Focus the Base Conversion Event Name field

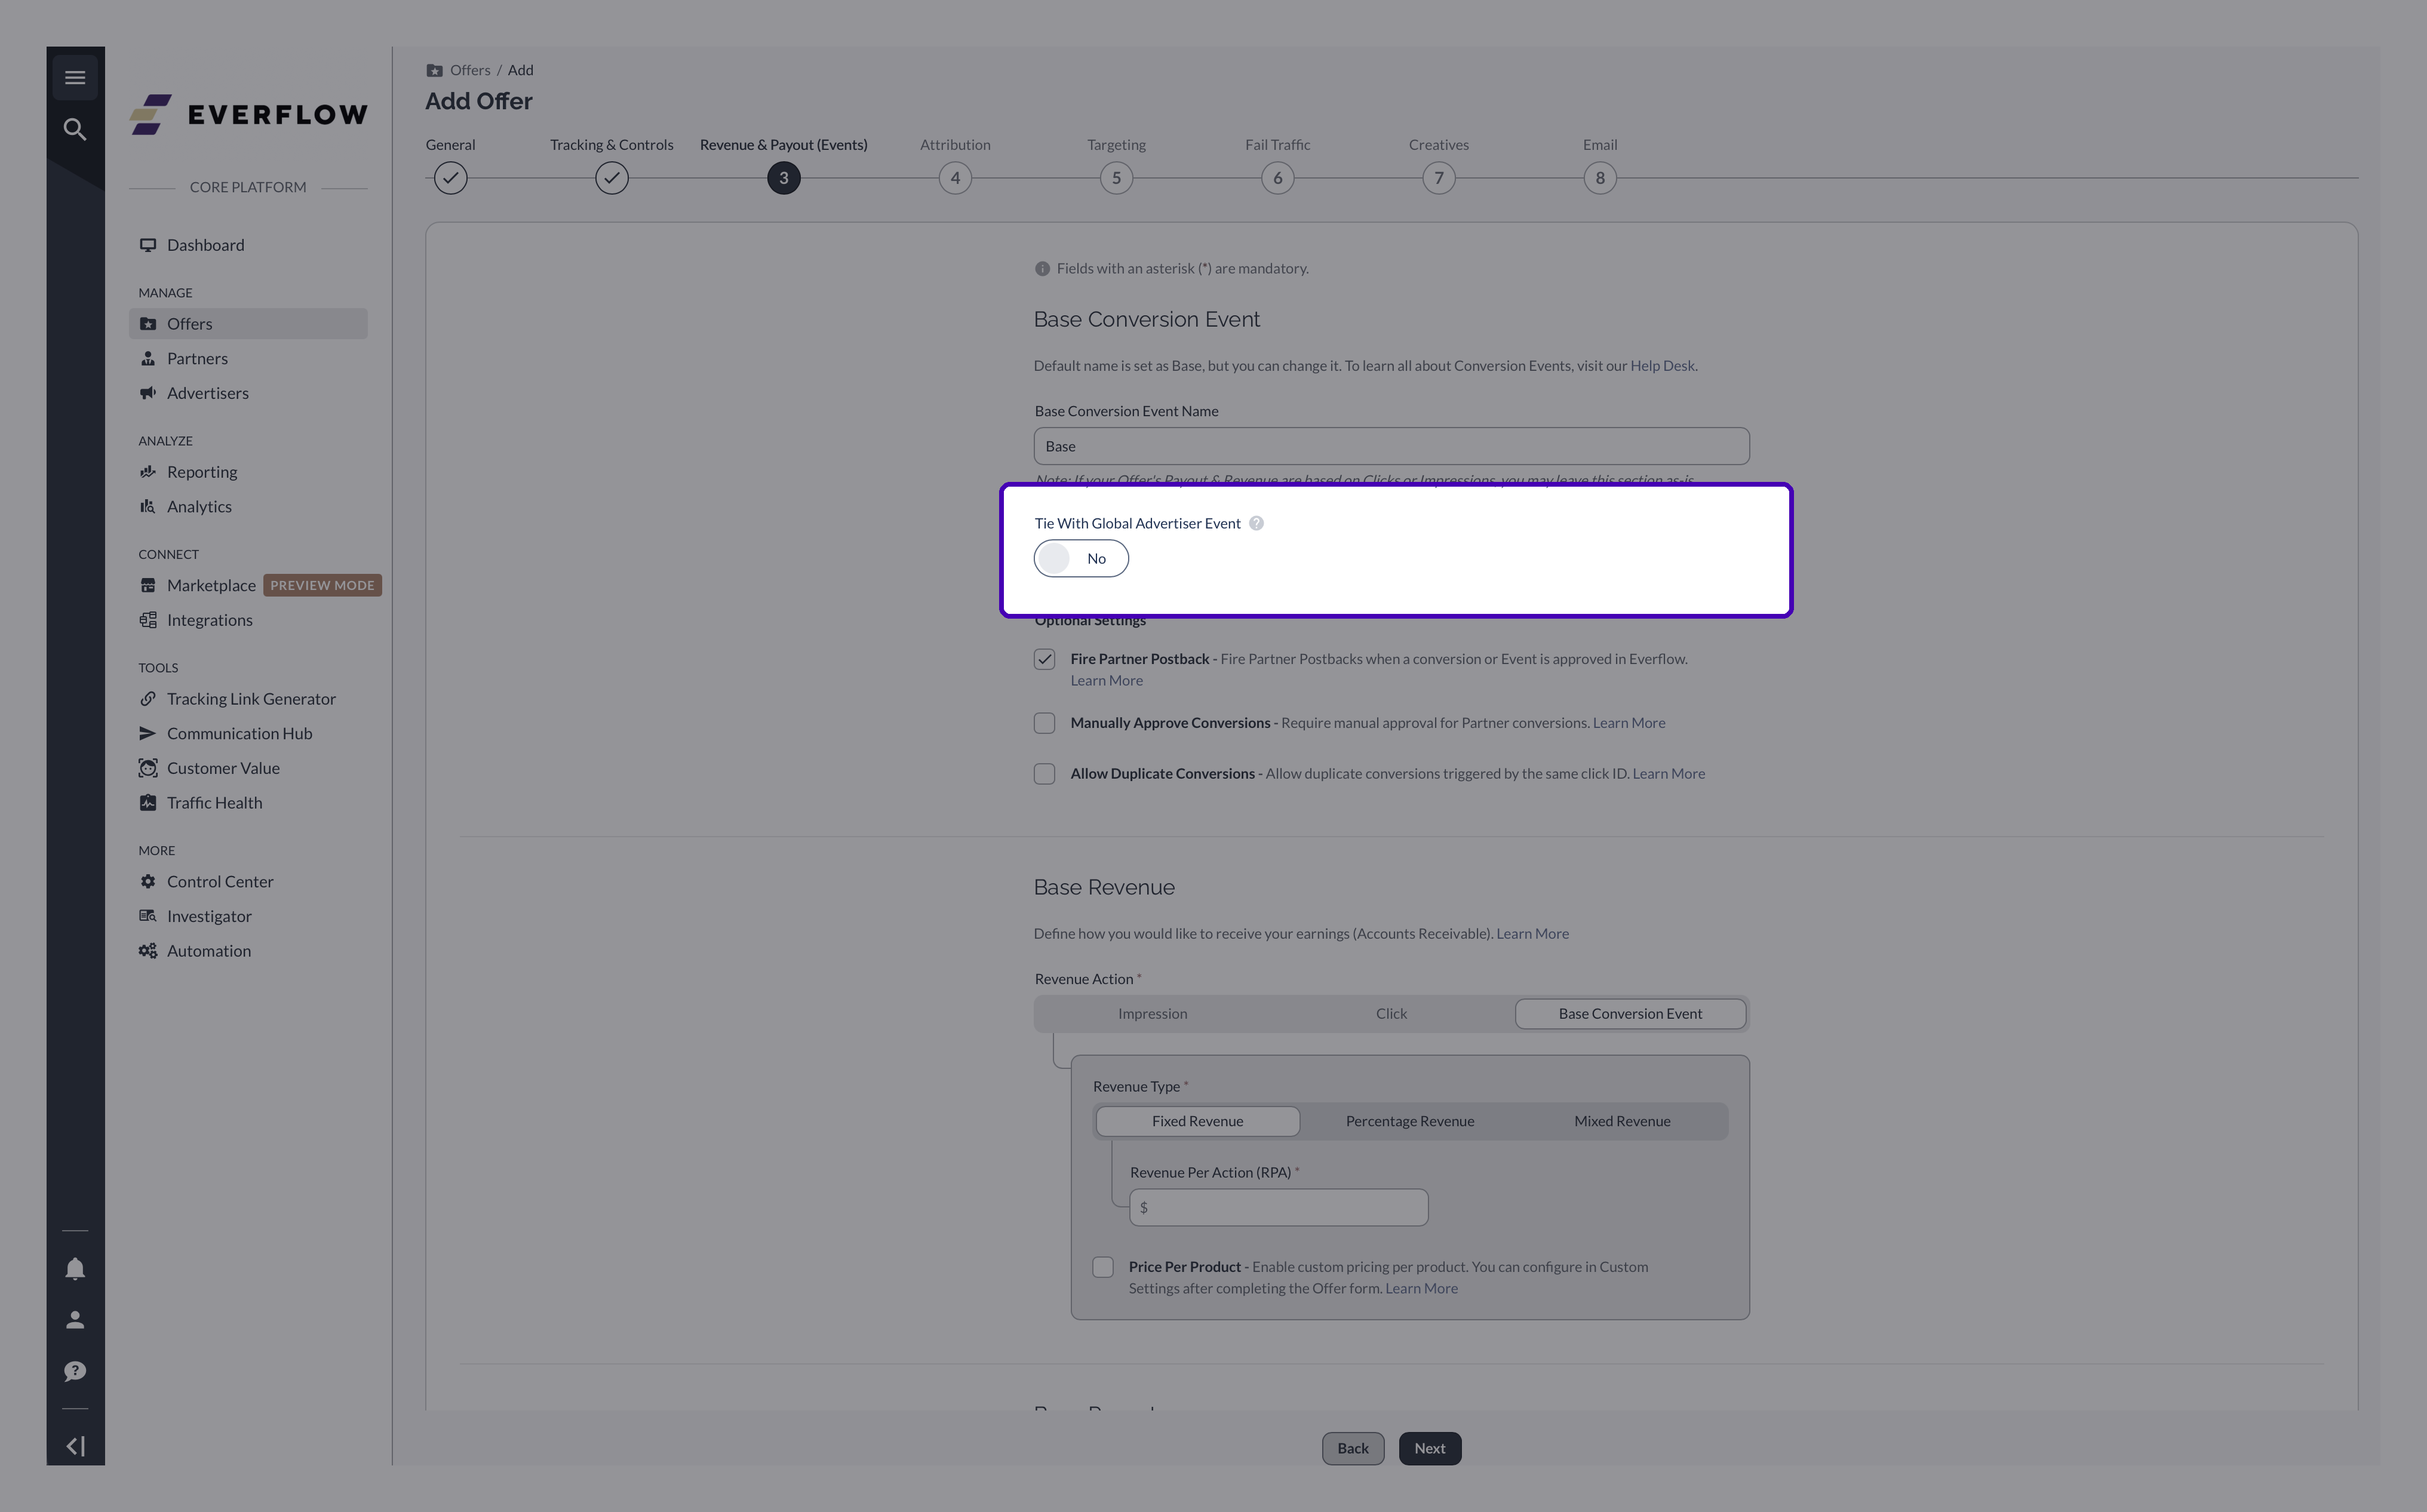point(1391,446)
